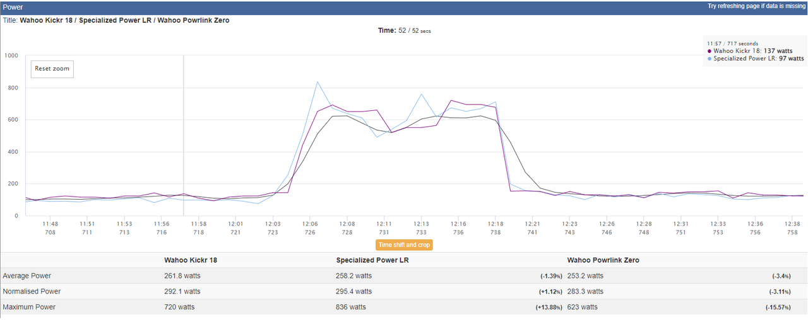Click the purple Wahoo Kickr 18 legend dot
808x320 pixels.
(x=709, y=51)
